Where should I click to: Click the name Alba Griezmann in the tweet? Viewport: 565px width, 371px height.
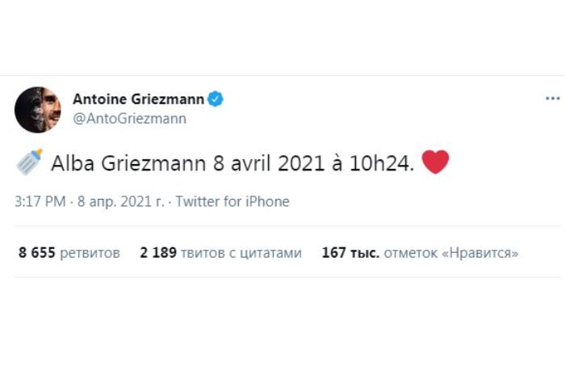click(x=128, y=163)
